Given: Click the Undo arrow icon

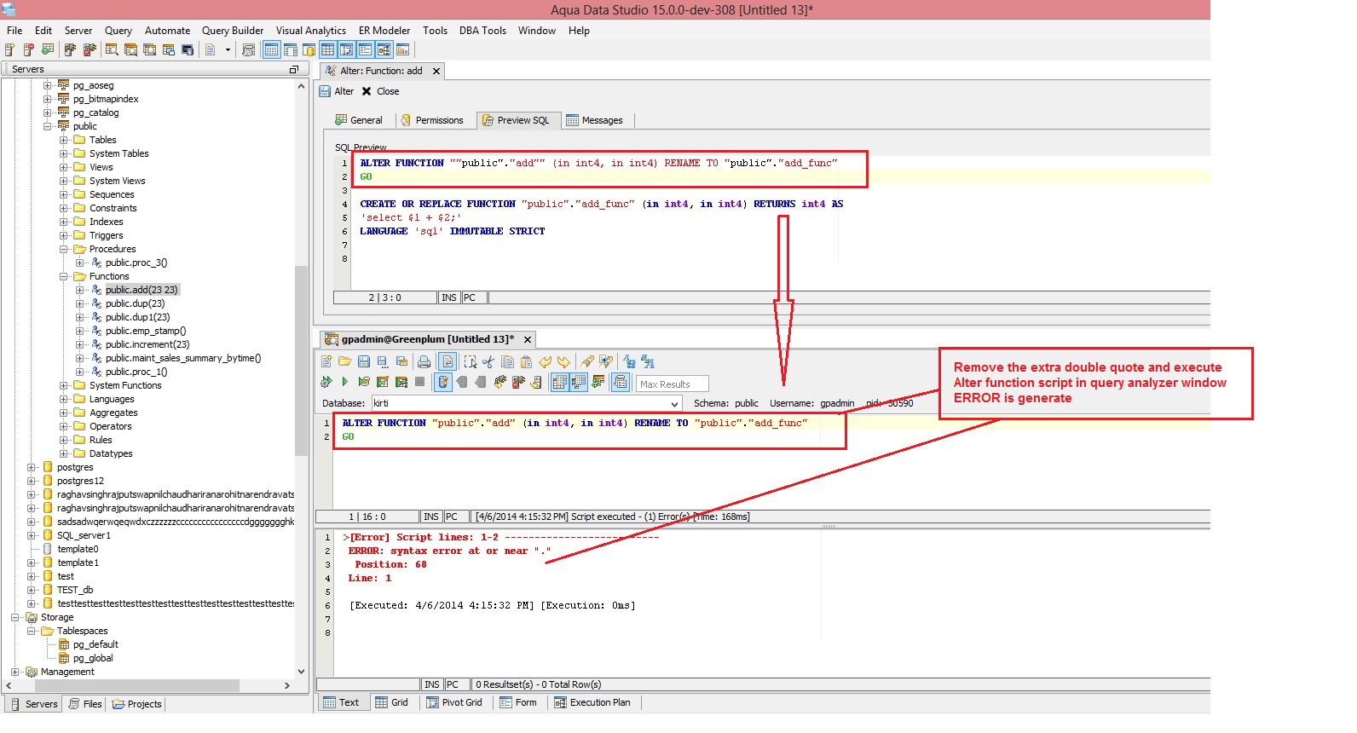Looking at the screenshot, I should [545, 361].
